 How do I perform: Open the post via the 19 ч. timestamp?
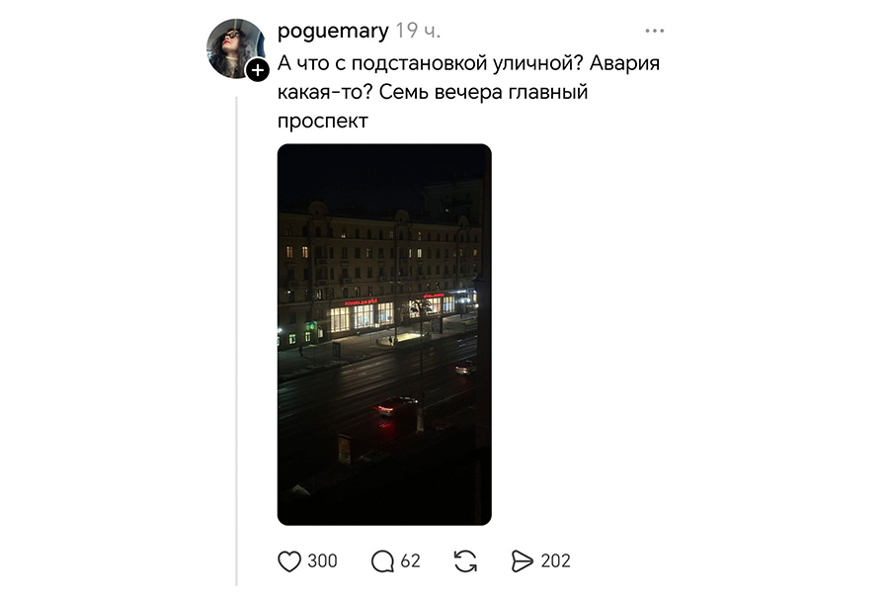418,31
